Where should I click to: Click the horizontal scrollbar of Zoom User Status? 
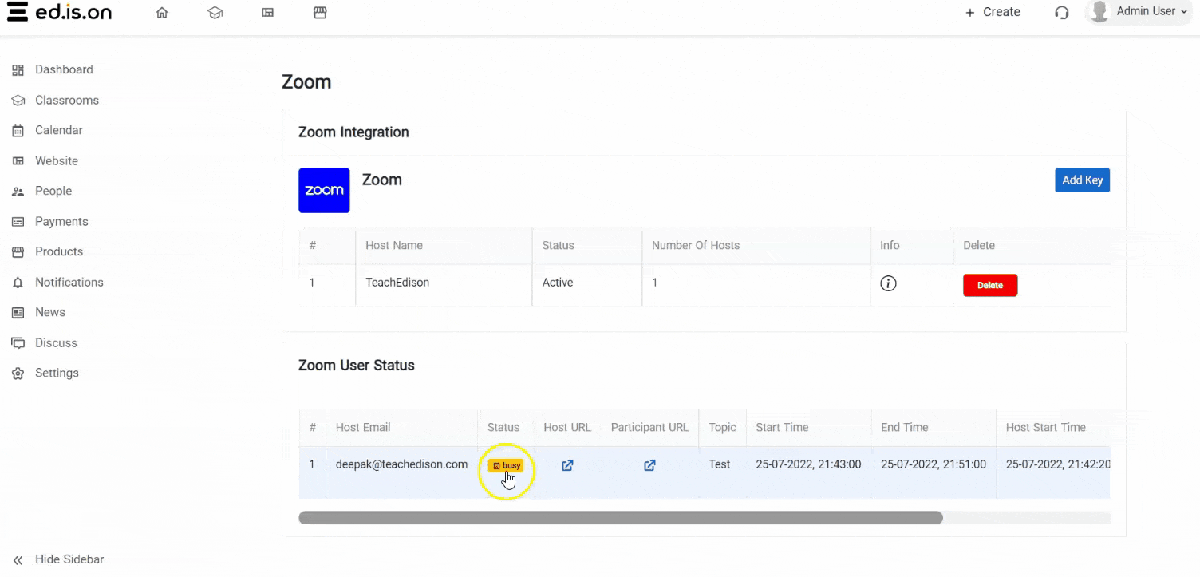[621, 518]
